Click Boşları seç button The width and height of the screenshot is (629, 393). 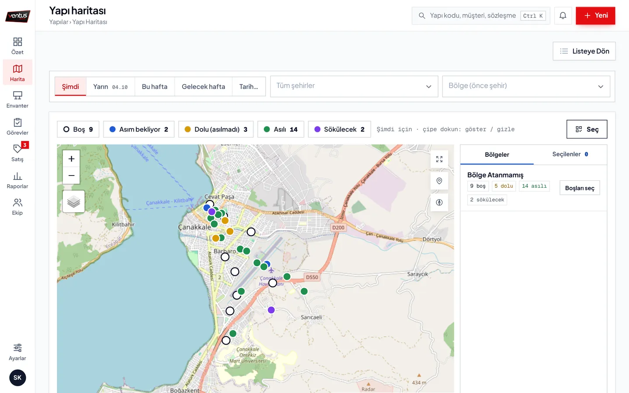pyautogui.click(x=580, y=188)
